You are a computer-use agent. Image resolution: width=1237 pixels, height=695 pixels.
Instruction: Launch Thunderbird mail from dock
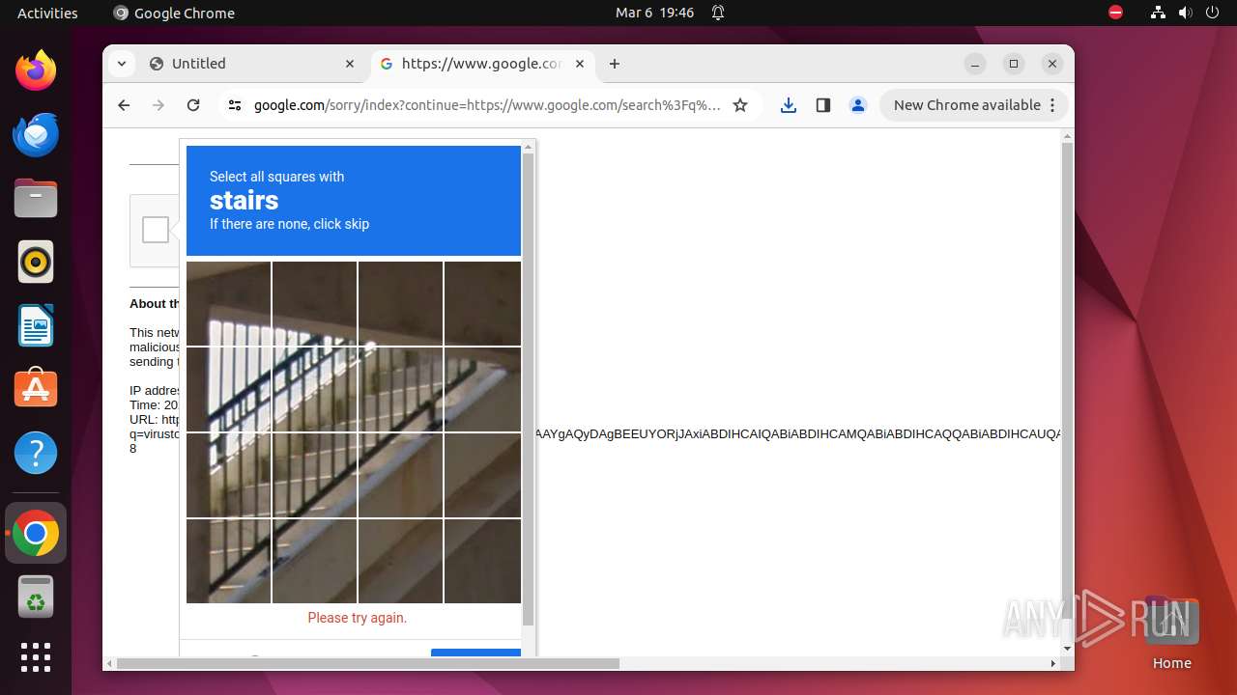36,134
